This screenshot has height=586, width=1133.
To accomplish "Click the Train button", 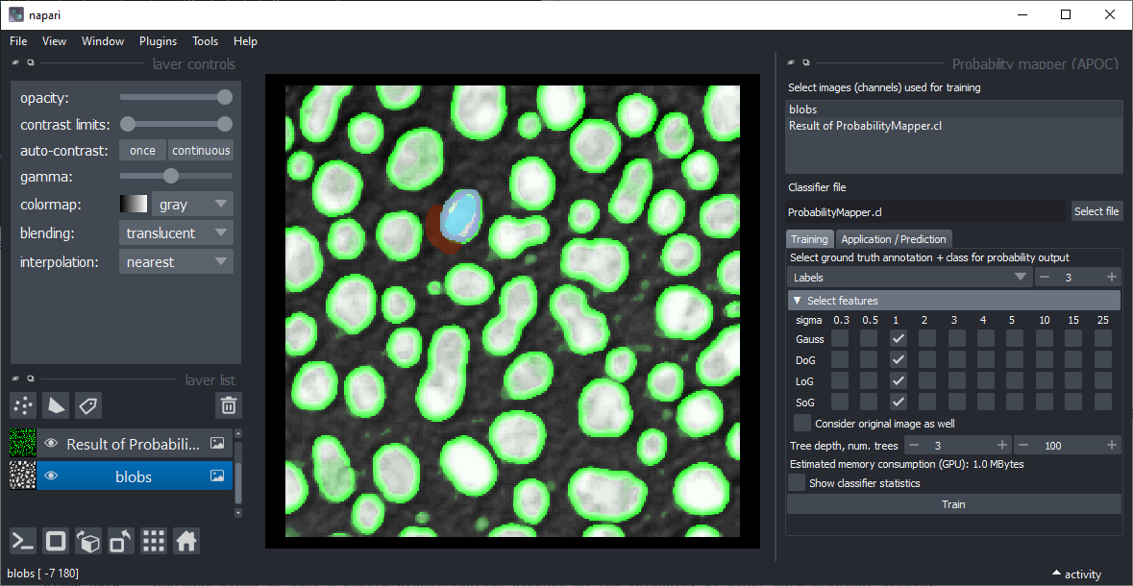I will pos(953,503).
